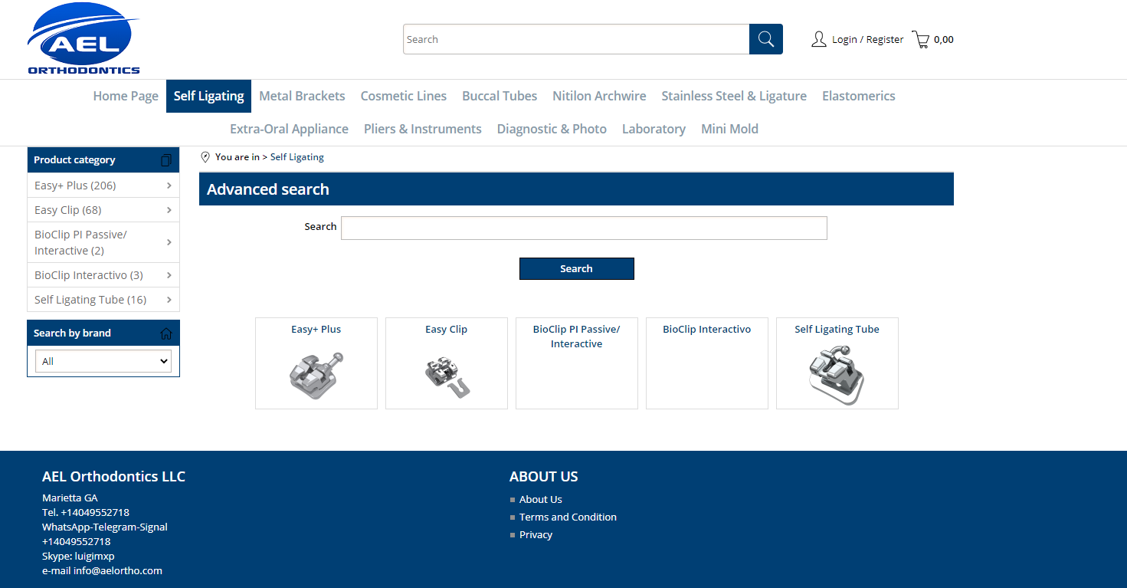The image size is (1127, 588).
Task: Open the Cosmetic Lines menu
Action: pyautogui.click(x=404, y=96)
